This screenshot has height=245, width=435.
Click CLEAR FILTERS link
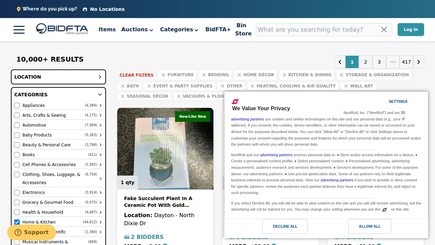point(137,75)
